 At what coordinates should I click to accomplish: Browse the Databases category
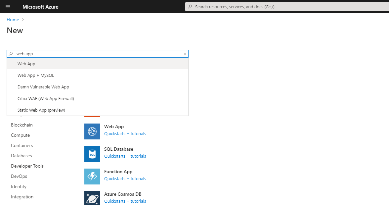21,156
